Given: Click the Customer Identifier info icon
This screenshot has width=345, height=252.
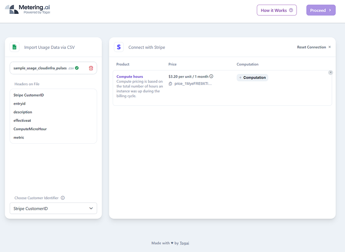Looking at the screenshot, I should pyautogui.click(x=62, y=197).
